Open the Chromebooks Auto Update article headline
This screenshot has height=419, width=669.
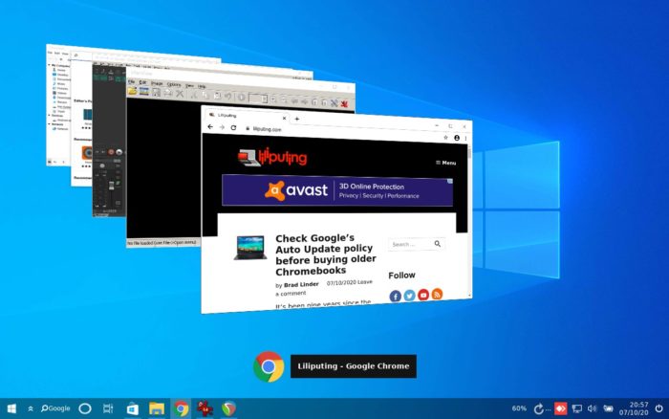[x=326, y=254]
